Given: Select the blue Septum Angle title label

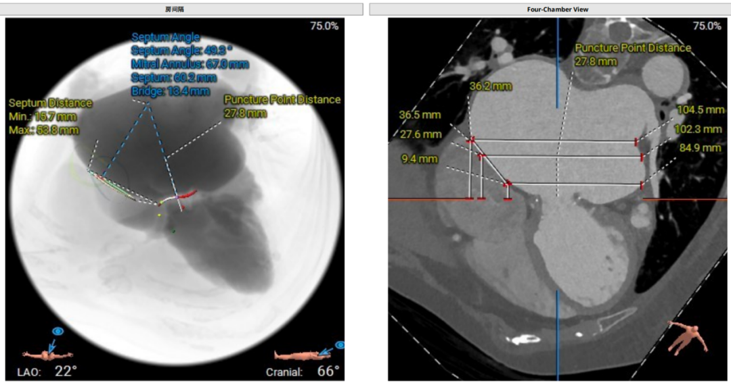Looking at the screenshot, I should pyautogui.click(x=166, y=37).
